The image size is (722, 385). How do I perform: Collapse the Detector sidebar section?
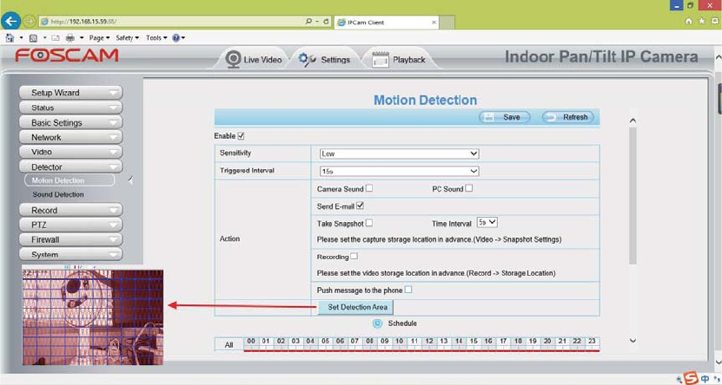[70, 166]
